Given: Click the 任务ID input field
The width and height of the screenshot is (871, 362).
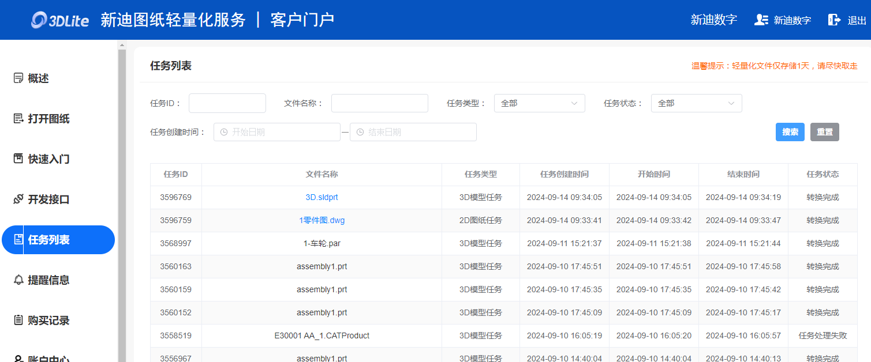Looking at the screenshot, I should pos(227,103).
